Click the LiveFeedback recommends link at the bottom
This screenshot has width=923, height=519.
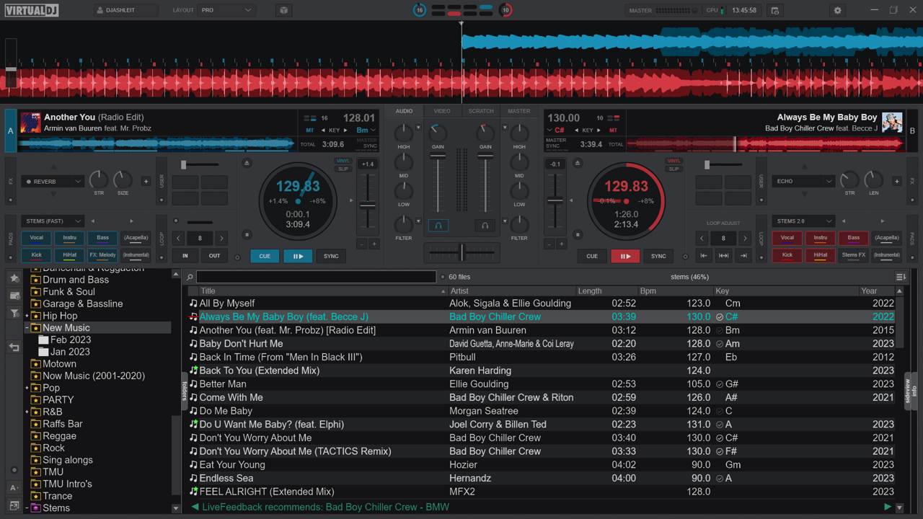click(x=323, y=507)
